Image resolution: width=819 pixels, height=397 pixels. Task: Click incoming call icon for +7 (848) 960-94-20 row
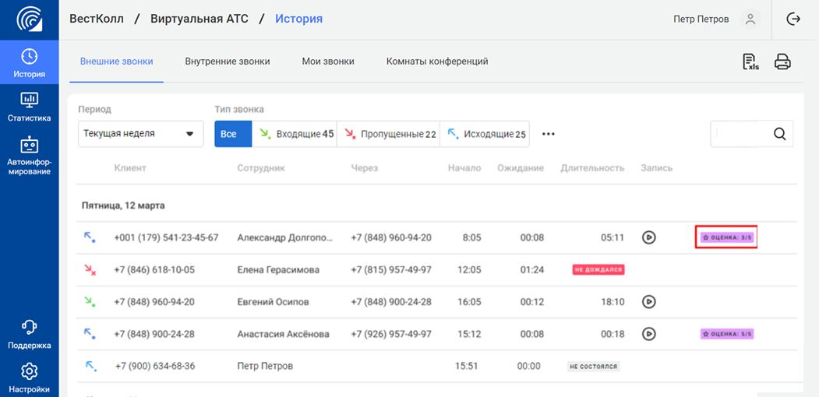point(90,301)
